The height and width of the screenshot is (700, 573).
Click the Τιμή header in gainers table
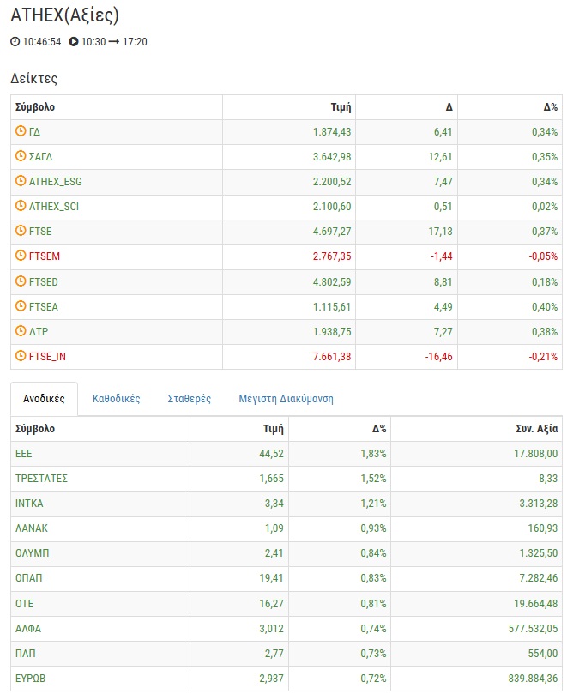[273, 429]
